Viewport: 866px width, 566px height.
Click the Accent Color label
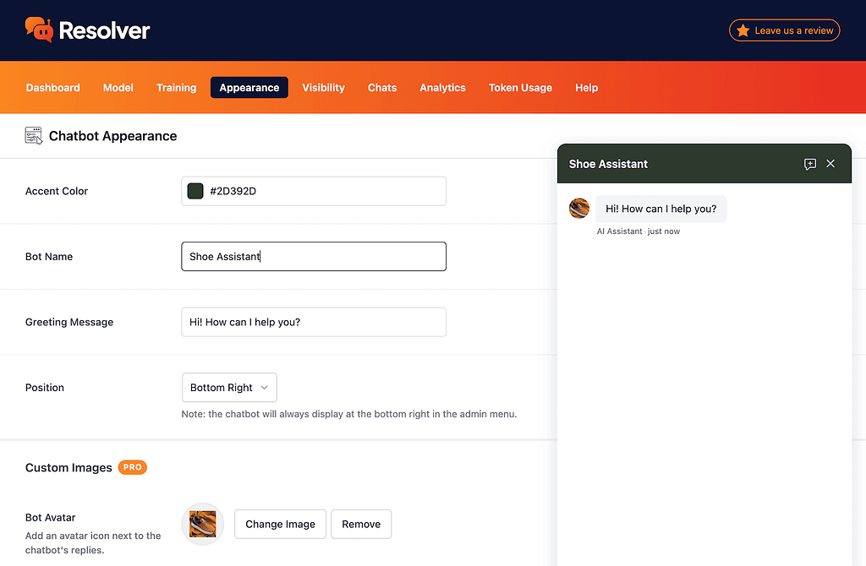click(57, 191)
